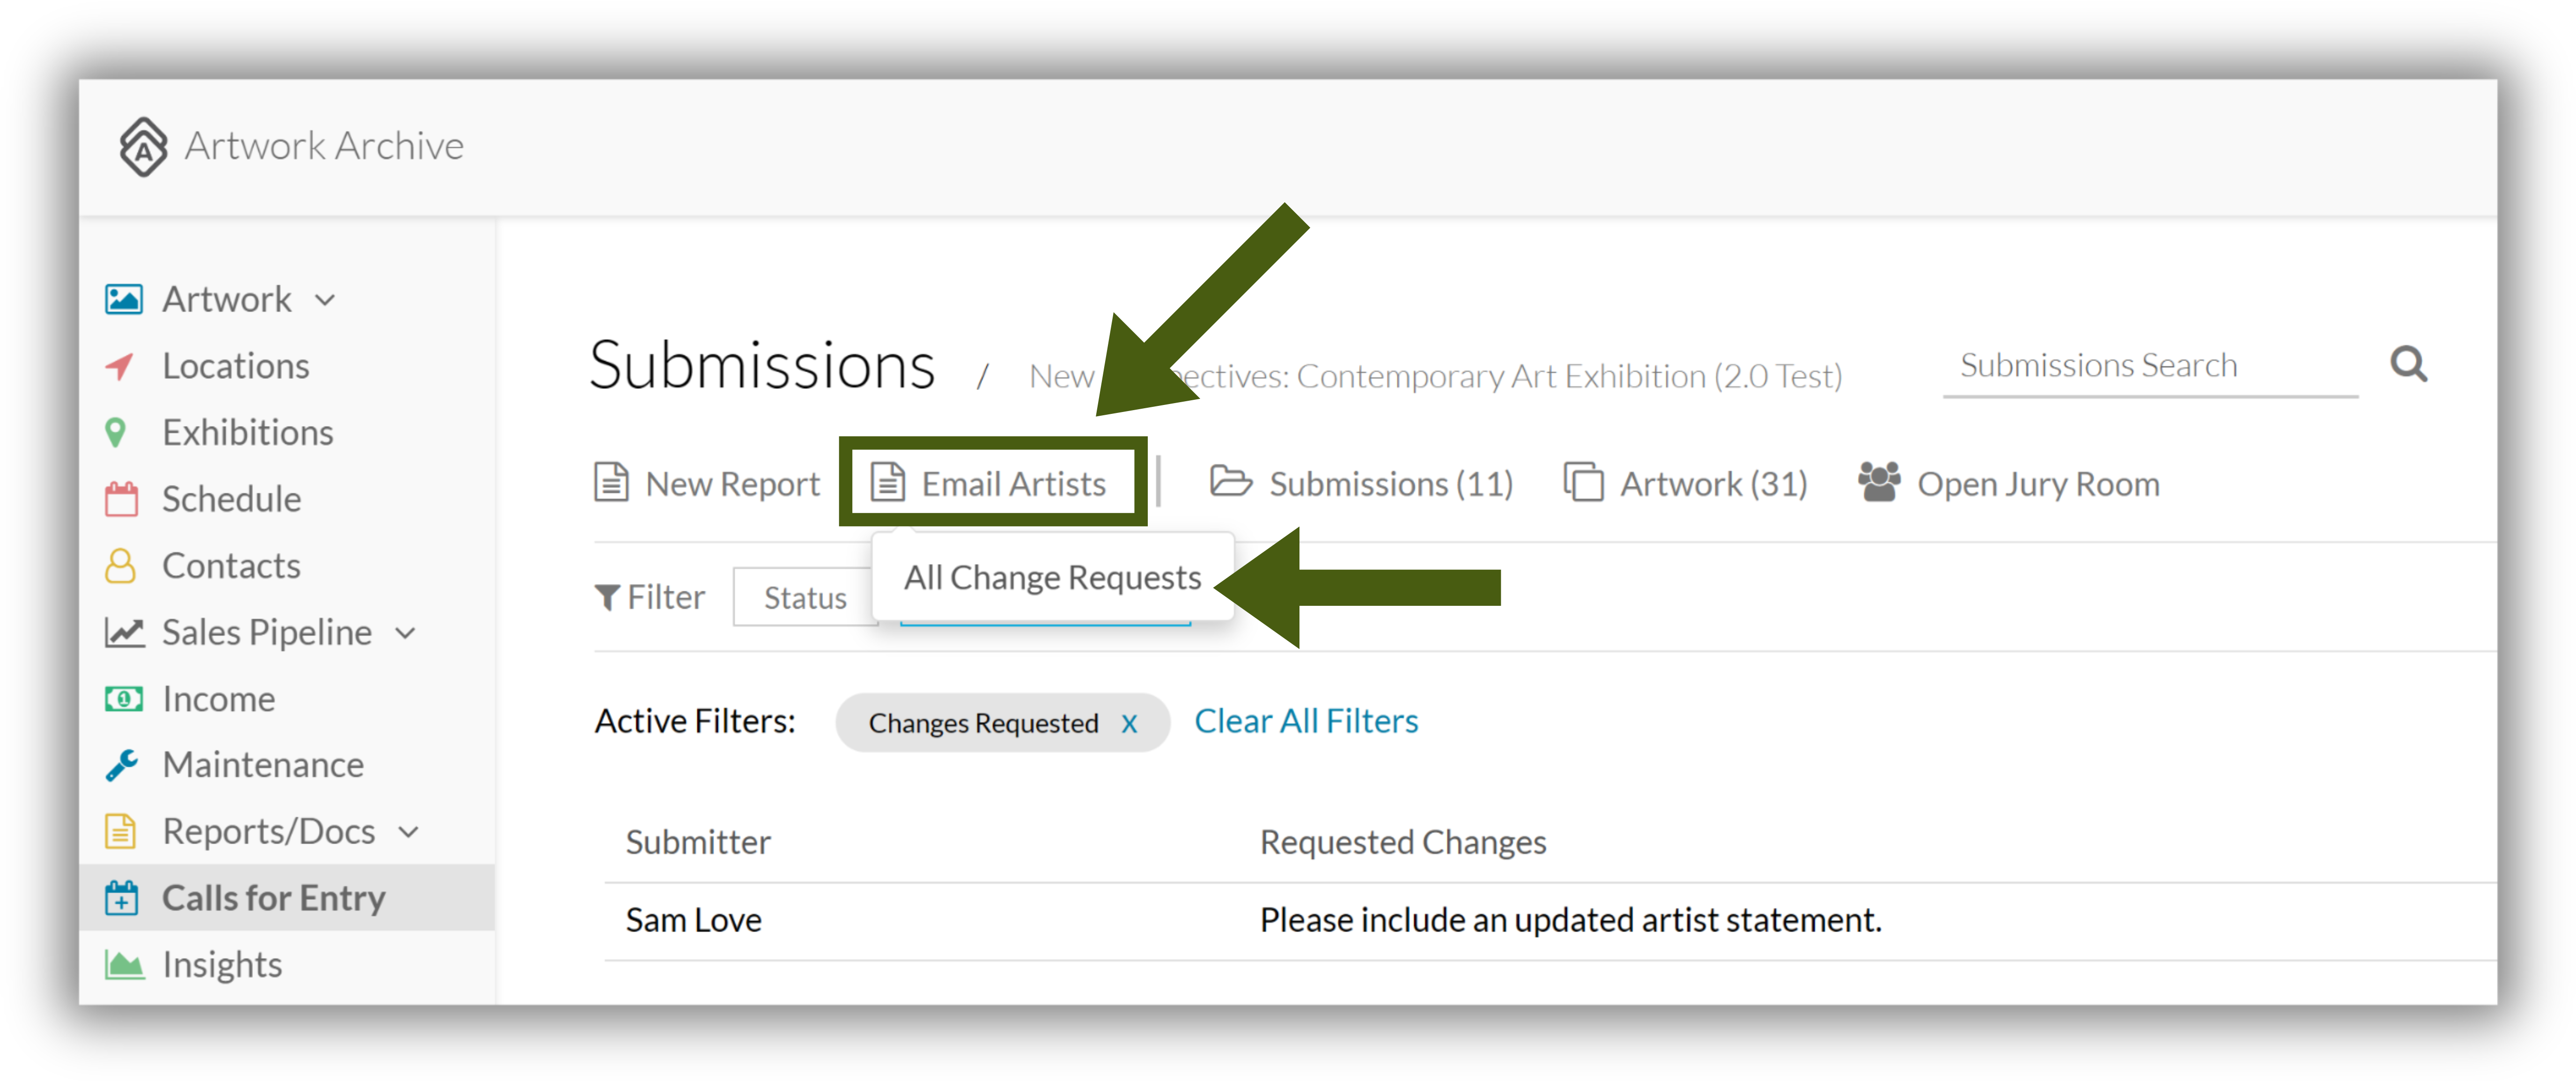
Task: Remove the Changes Requested filter chip
Action: click(1128, 723)
